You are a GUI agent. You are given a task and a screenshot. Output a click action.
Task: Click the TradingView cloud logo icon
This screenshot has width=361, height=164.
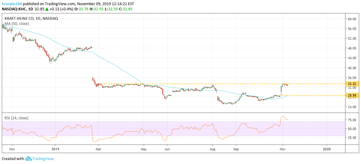pos(28,159)
